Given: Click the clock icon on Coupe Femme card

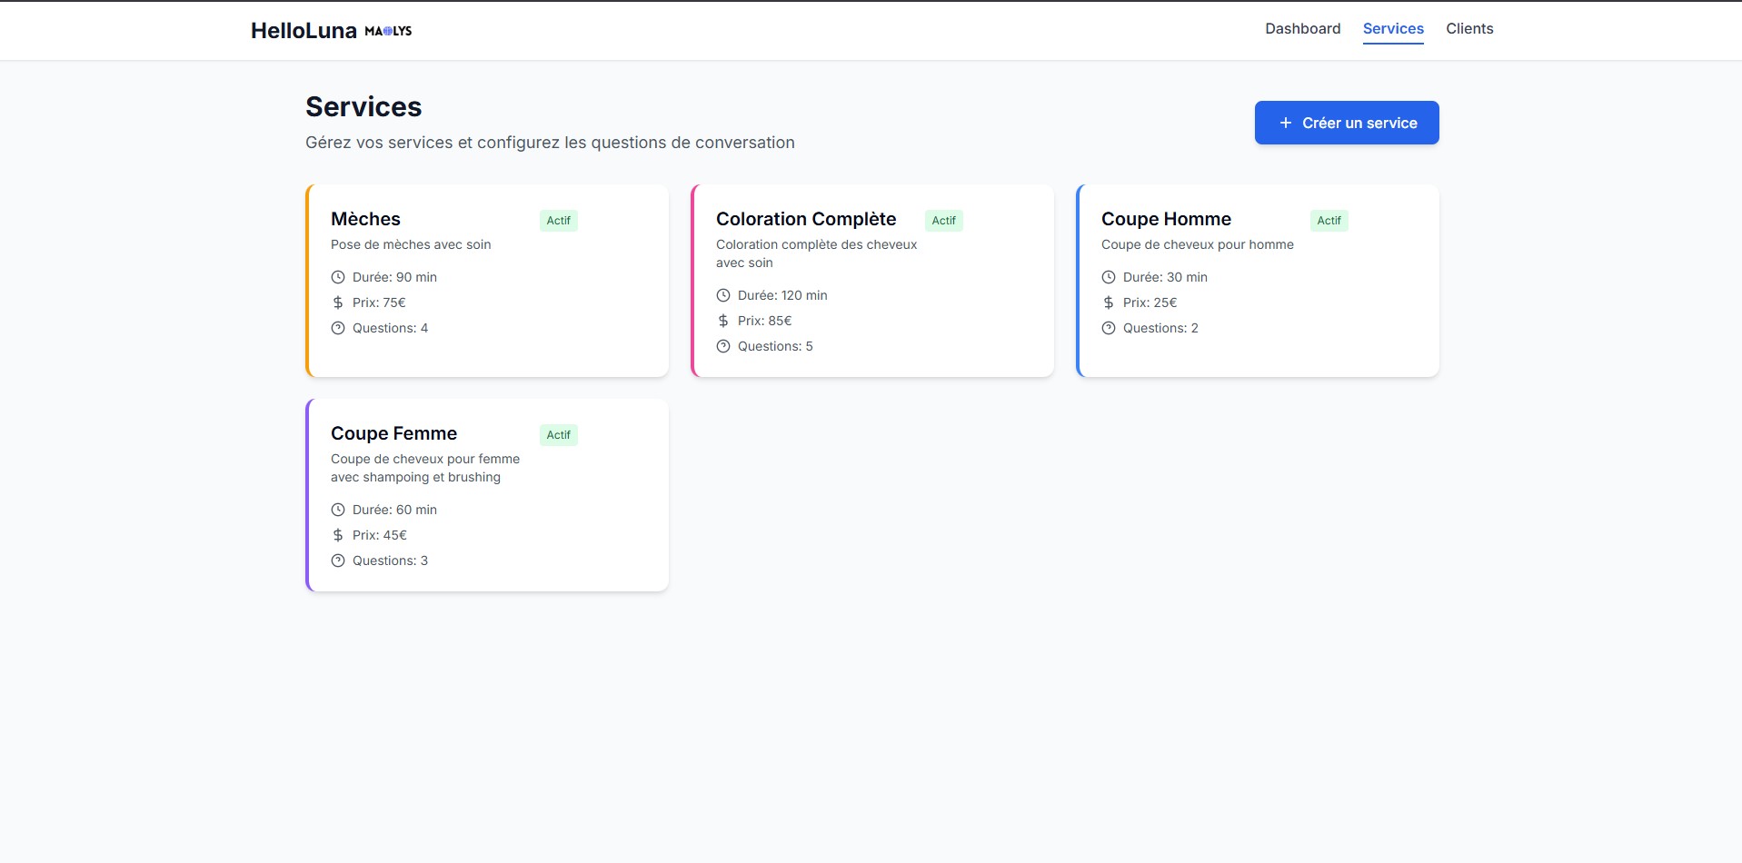Looking at the screenshot, I should point(338,510).
